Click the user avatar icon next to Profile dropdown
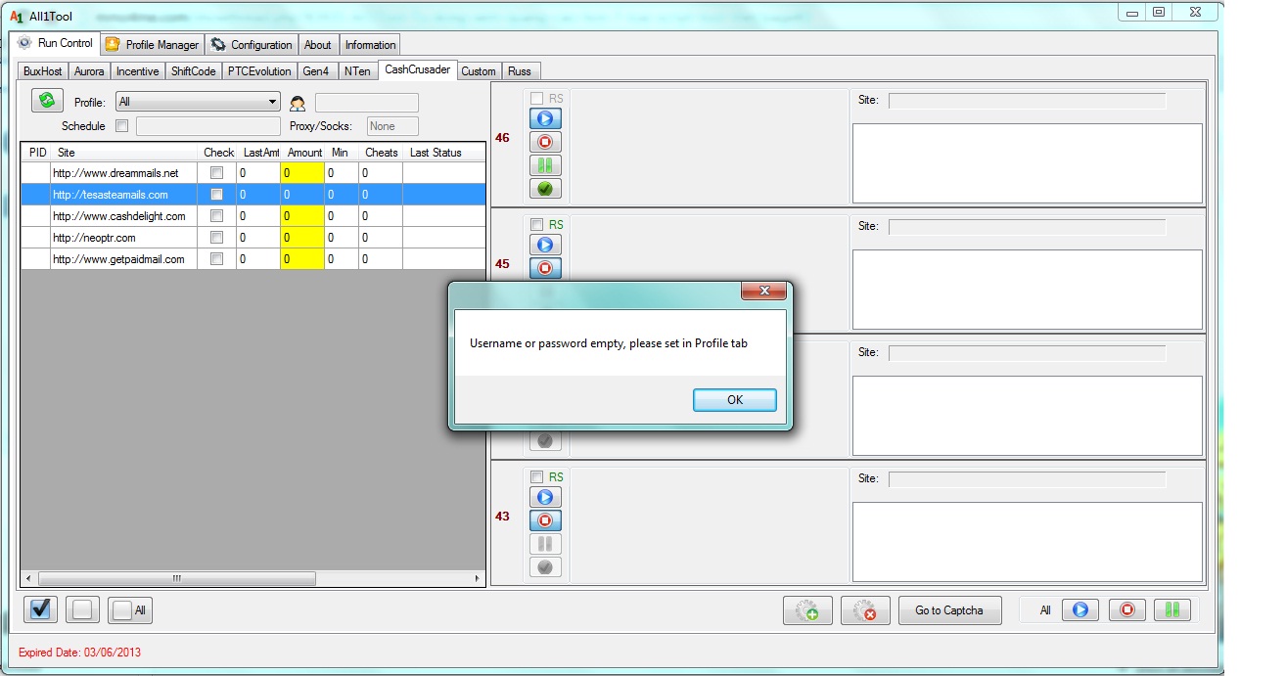Image resolution: width=1286 pixels, height=676 pixels. pyautogui.click(x=298, y=103)
